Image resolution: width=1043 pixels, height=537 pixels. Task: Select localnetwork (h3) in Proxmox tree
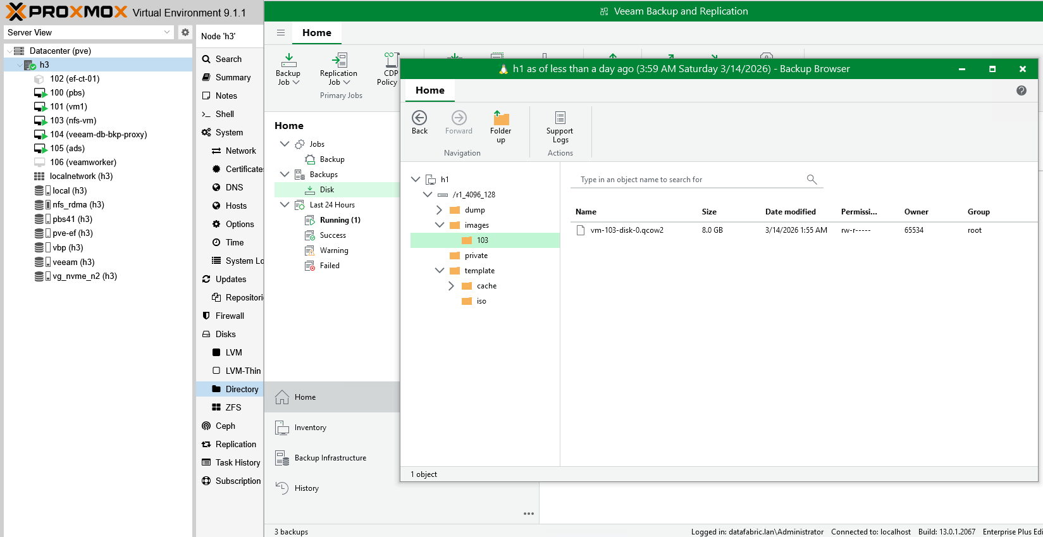80,176
